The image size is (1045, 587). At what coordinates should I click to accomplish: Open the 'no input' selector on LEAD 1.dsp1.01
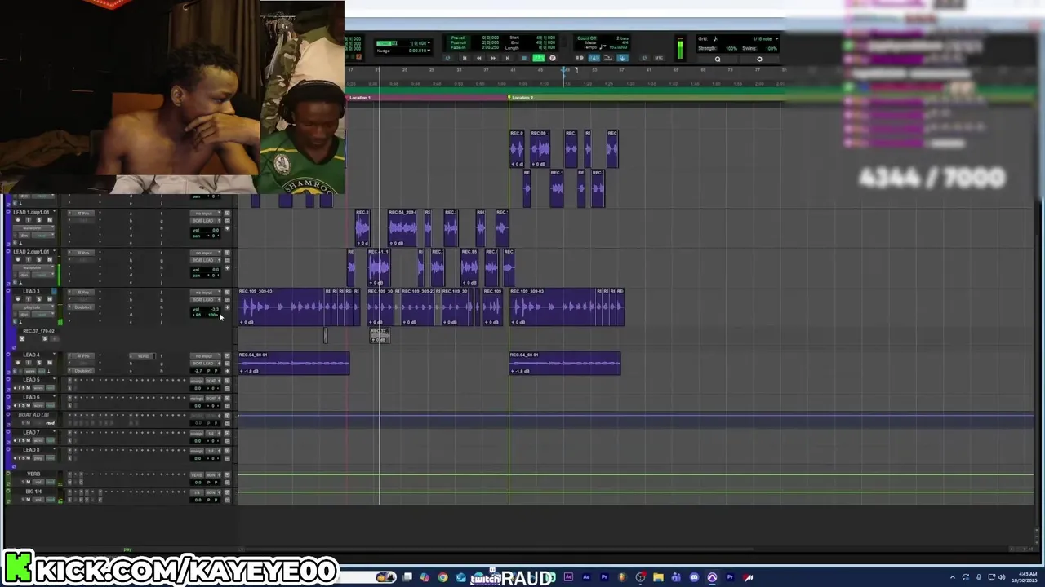pos(205,213)
